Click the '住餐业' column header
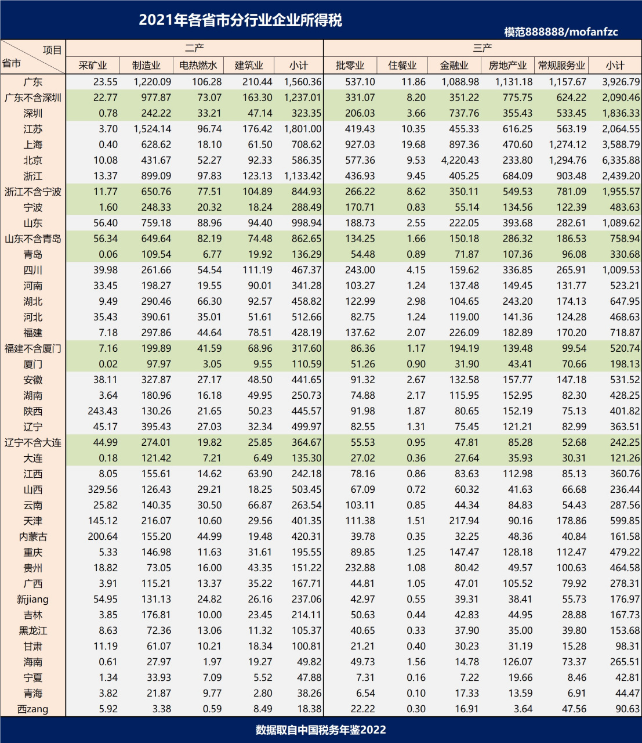Screen dimensions: 642x743 point(402,66)
